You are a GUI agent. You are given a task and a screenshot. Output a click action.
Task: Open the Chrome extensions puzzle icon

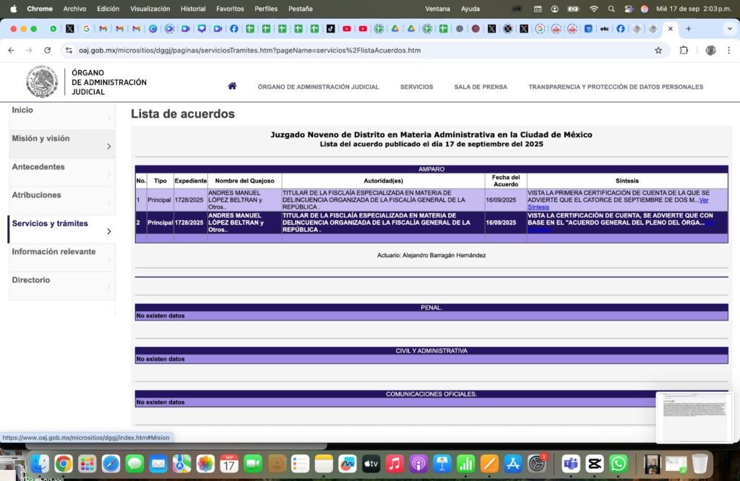coord(684,51)
